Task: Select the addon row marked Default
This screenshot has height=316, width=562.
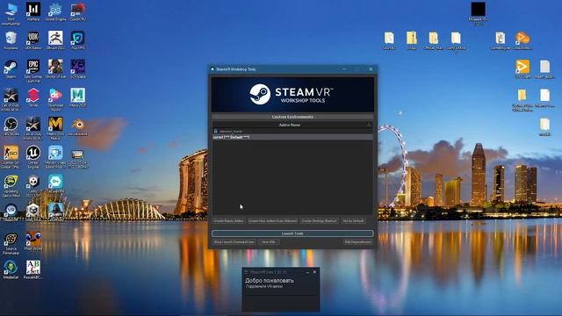Action: [292, 137]
